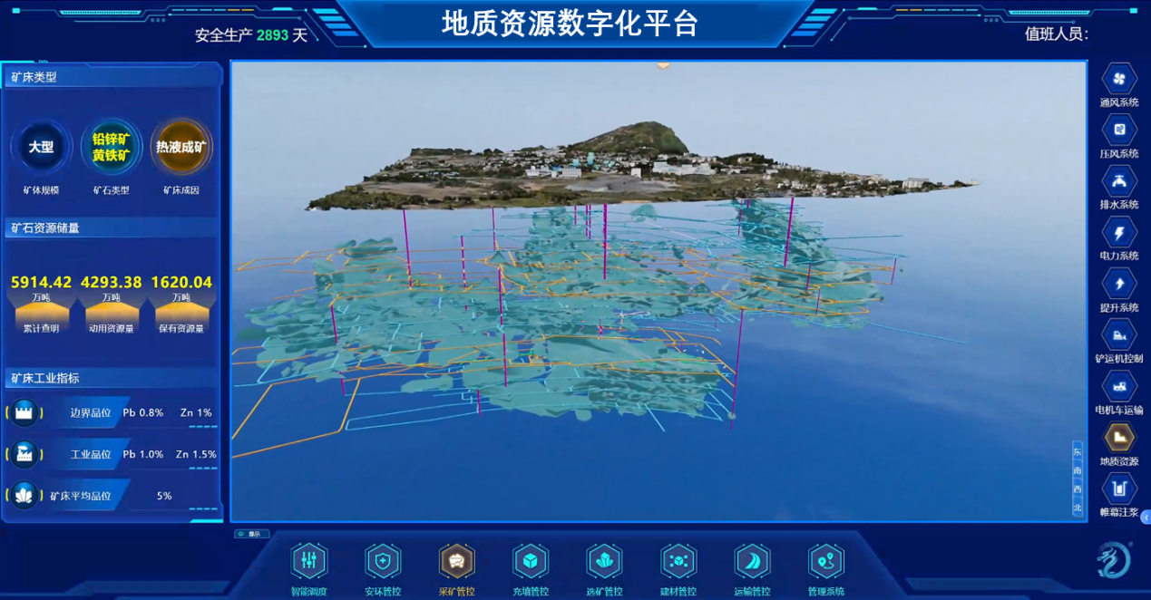Open the 采矿管控 mining control module
Image resolution: width=1151 pixels, height=600 pixels.
click(456, 562)
